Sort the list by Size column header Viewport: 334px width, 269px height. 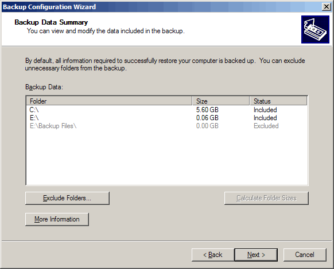tap(221, 101)
